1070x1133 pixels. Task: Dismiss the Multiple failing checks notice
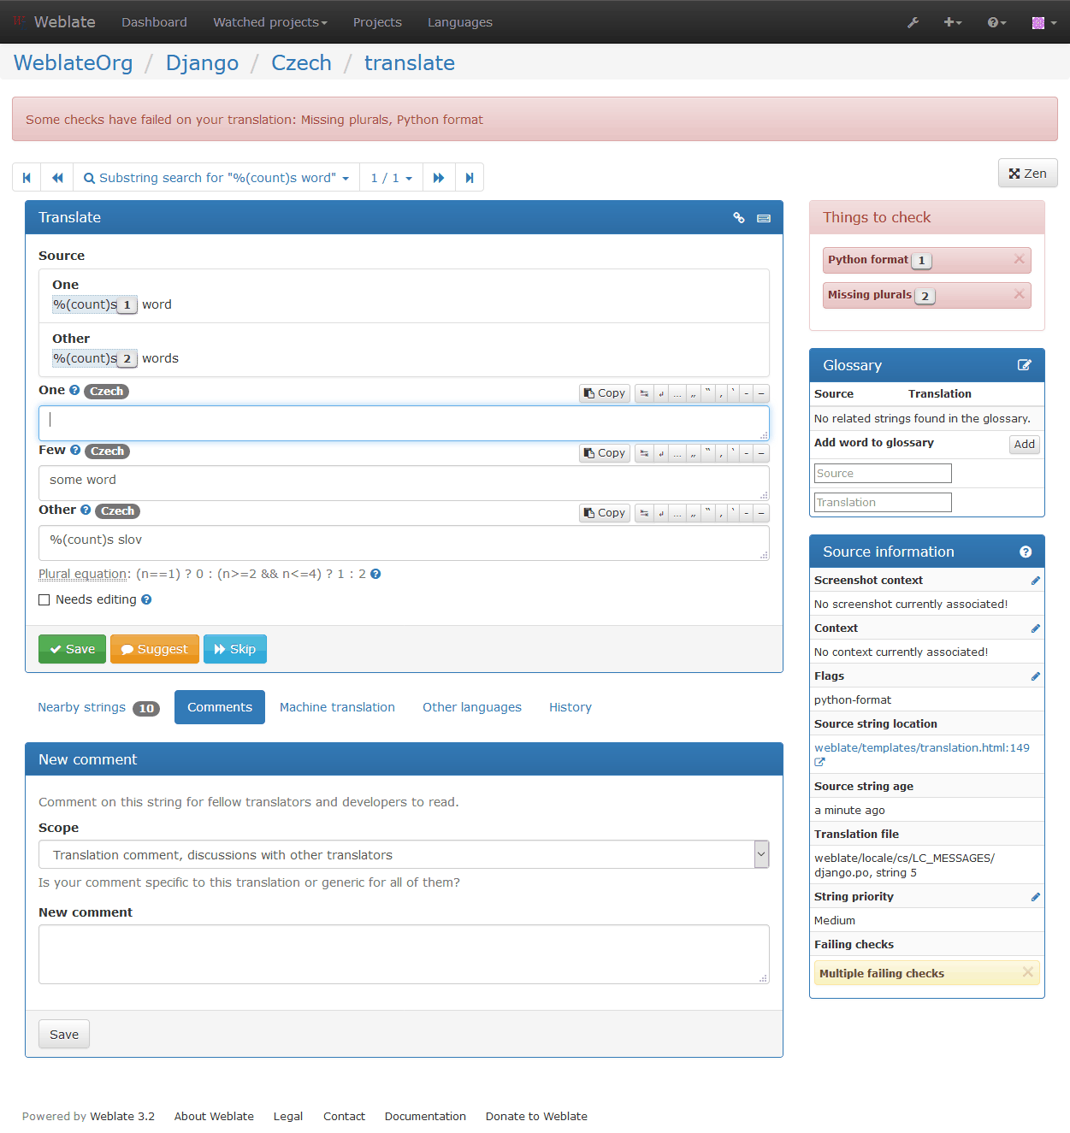pyautogui.click(x=1028, y=972)
